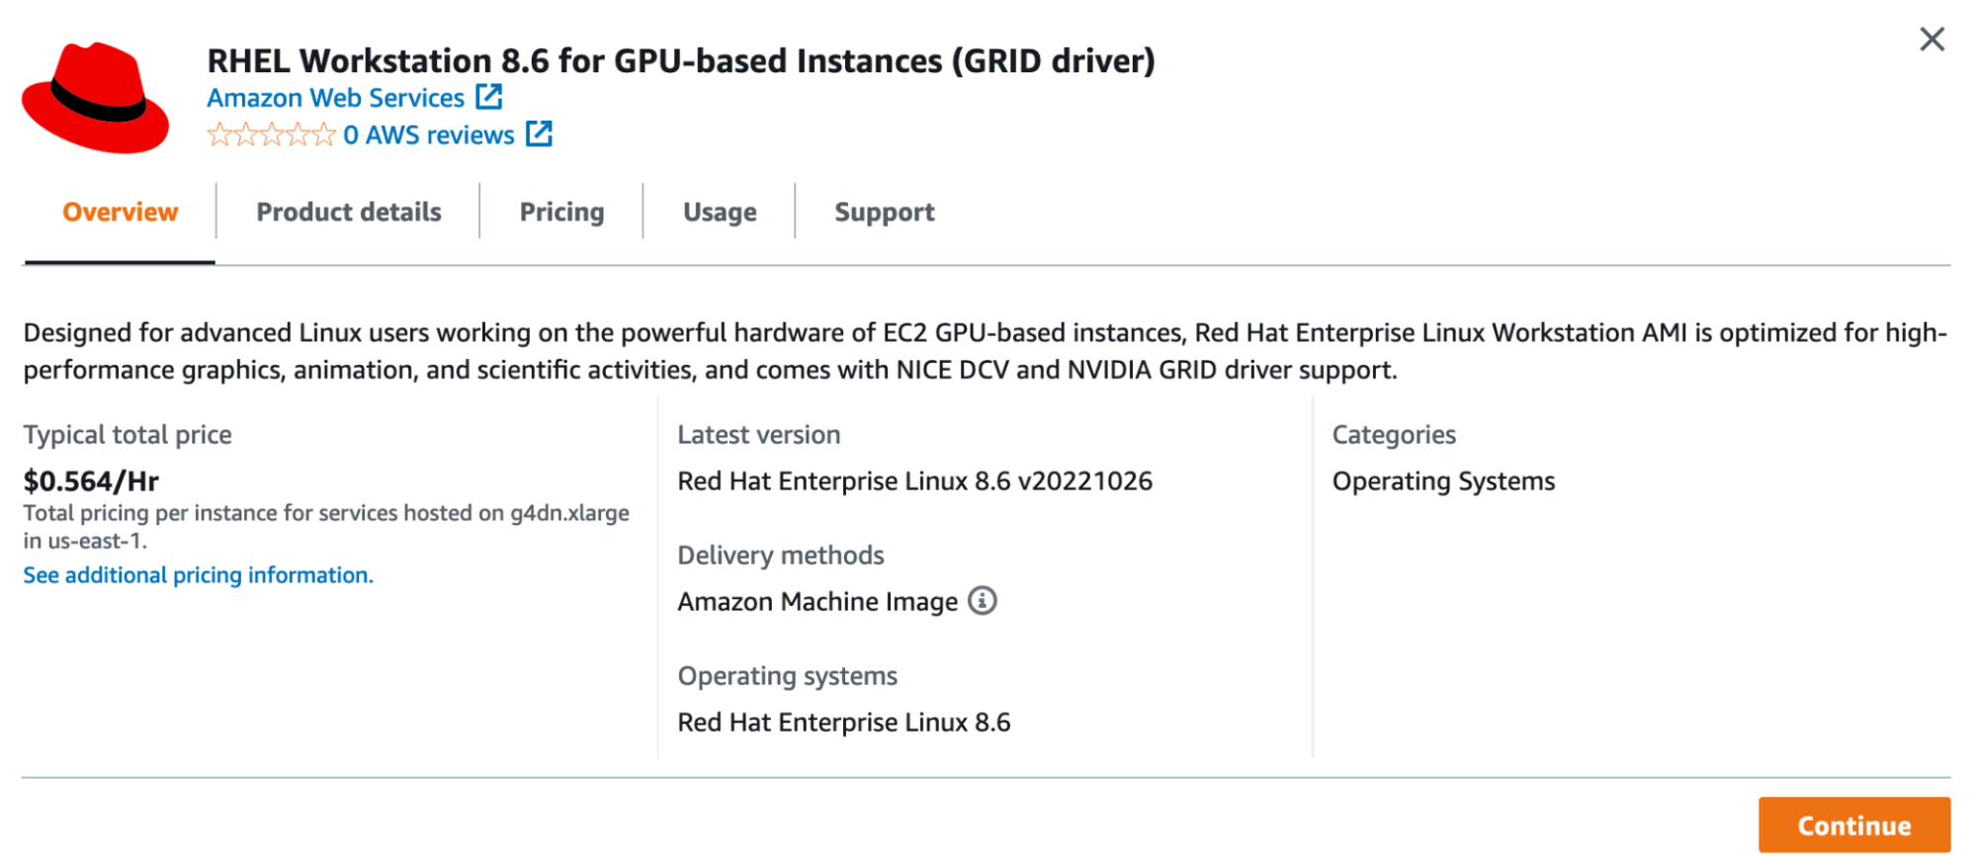
Task: Switch to the Support tab
Action: [884, 213]
